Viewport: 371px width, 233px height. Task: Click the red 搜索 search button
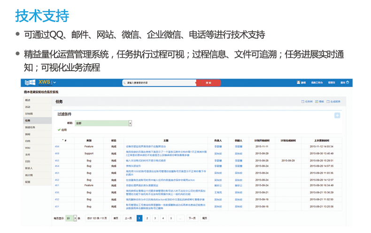point(208,82)
